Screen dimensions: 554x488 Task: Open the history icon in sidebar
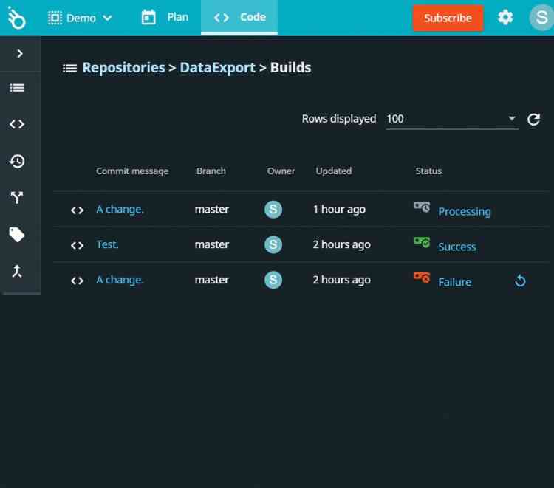click(x=16, y=161)
